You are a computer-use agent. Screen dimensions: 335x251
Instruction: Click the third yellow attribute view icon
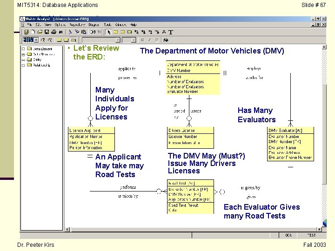pyautogui.click(x=74, y=40)
